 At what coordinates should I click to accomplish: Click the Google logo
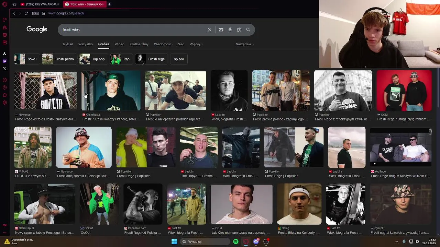[x=37, y=30]
